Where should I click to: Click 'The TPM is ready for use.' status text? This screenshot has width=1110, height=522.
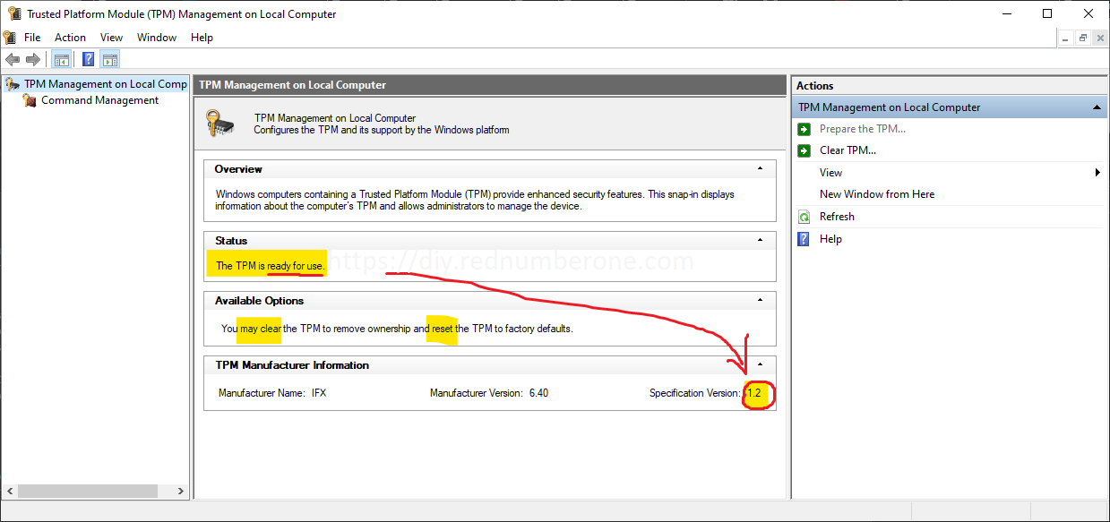pos(271,266)
